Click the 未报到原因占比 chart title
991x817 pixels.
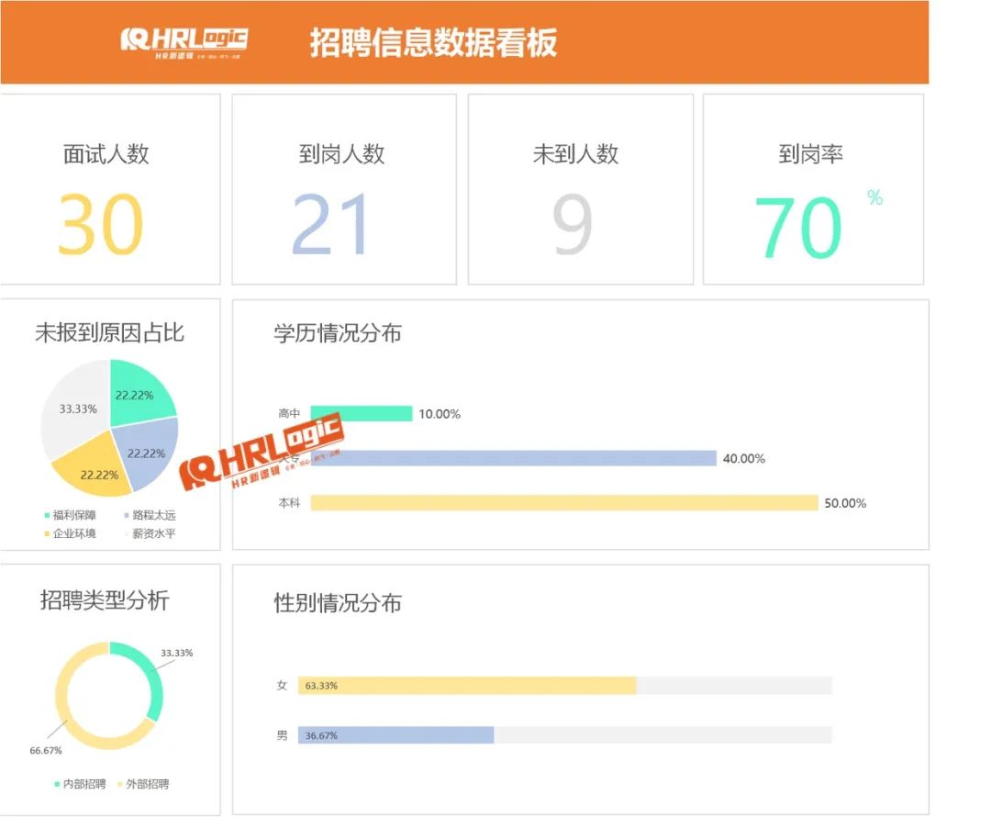(109, 332)
